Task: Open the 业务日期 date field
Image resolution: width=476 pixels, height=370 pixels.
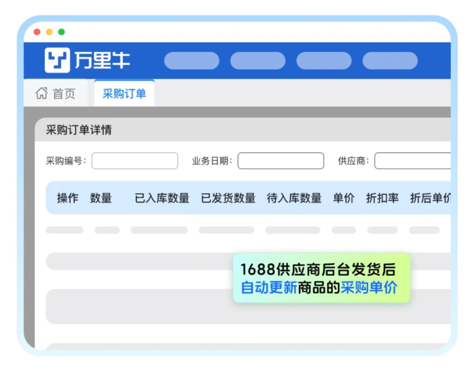Action: point(280,161)
